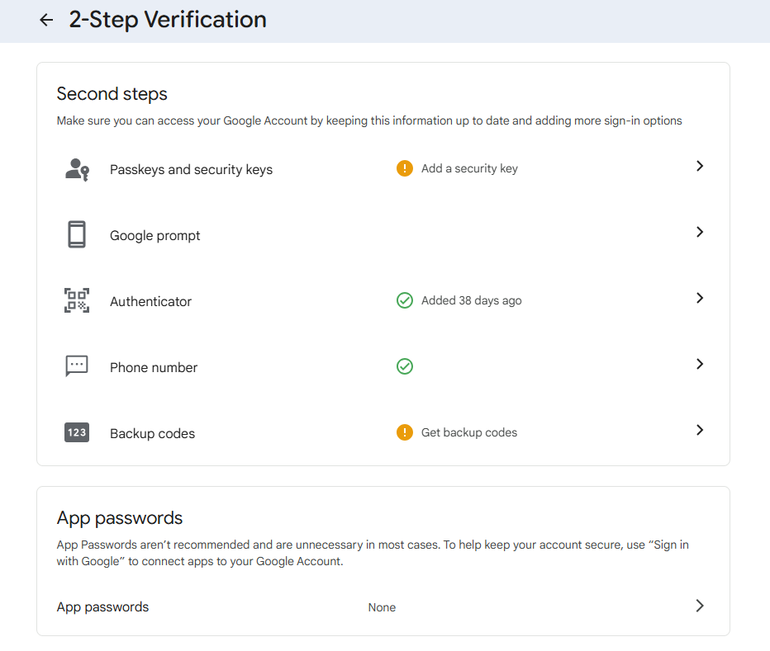Screen dimensions: 770x651
Task: Expand the Backup codes row chevron
Action: 700,430
